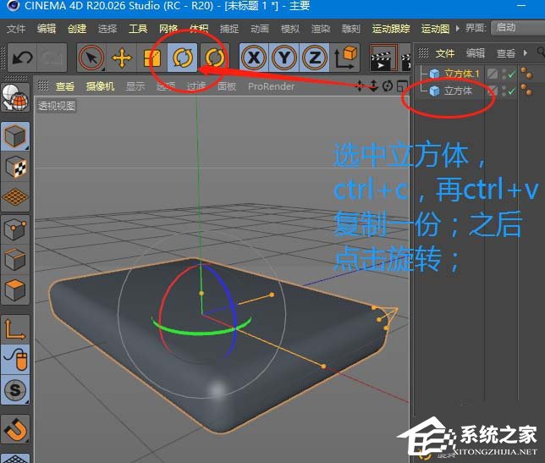
Task: Click the greyed Redo icon
Action: point(52,58)
